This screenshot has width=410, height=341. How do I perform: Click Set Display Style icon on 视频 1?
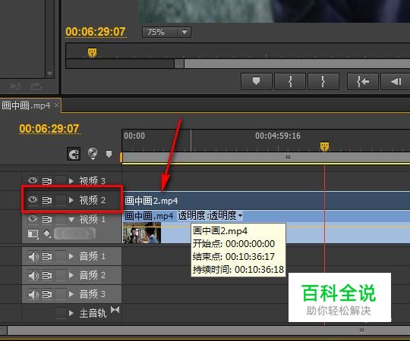33,233
